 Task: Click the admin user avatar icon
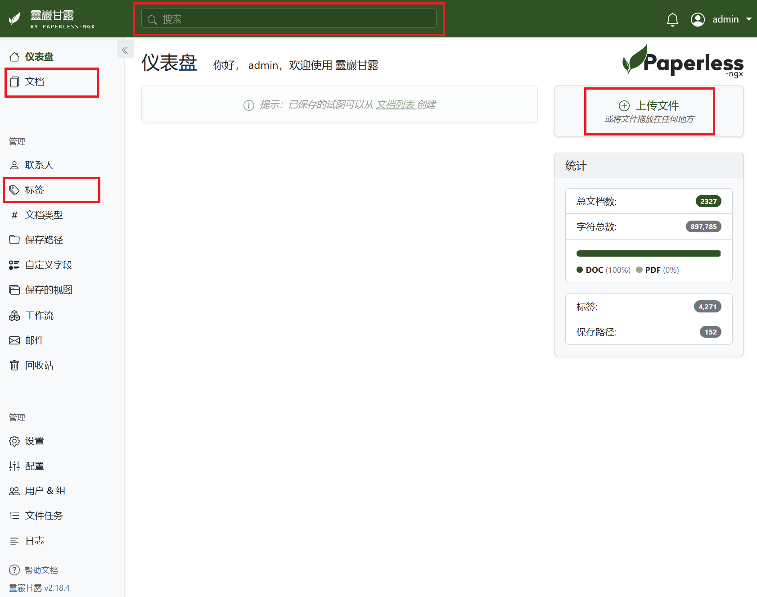pos(698,19)
